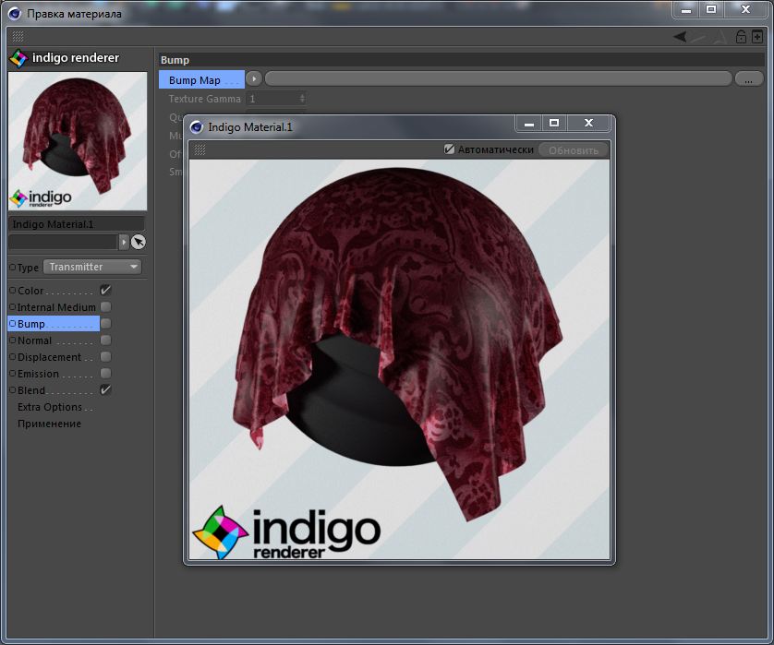Click the Indigo Material.1 name field
Image resolution: width=774 pixels, height=645 pixels.
pyautogui.click(x=77, y=224)
